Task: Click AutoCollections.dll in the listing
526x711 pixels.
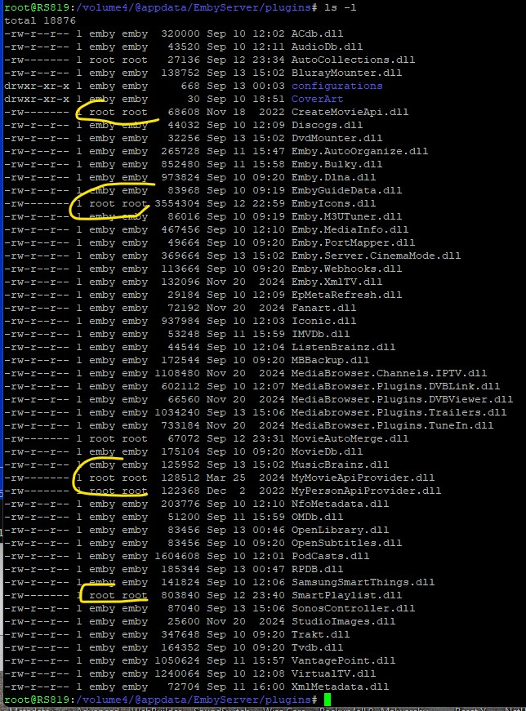Action: click(x=353, y=60)
